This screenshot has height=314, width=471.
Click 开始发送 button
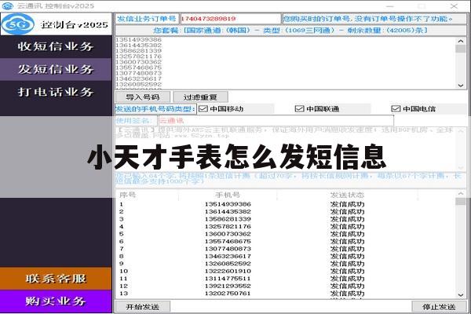pyautogui.click(x=143, y=307)
